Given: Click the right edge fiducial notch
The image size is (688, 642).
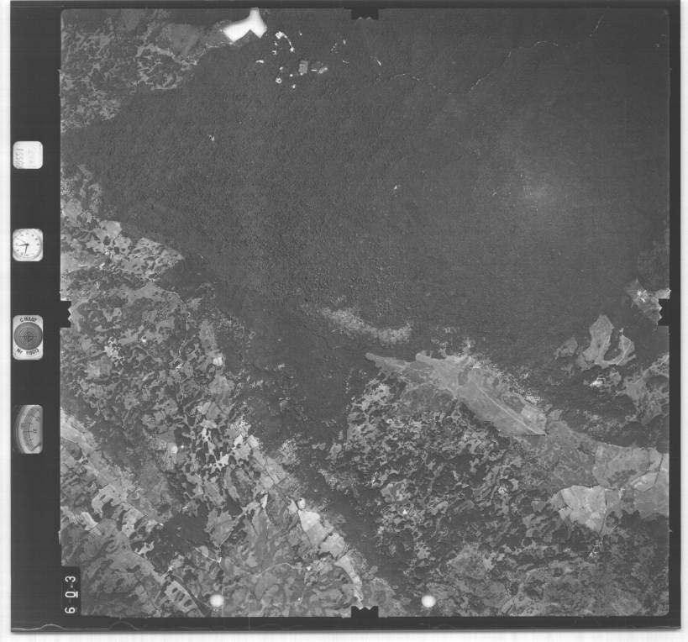Looking at the screenshot, I should (664, 312).
